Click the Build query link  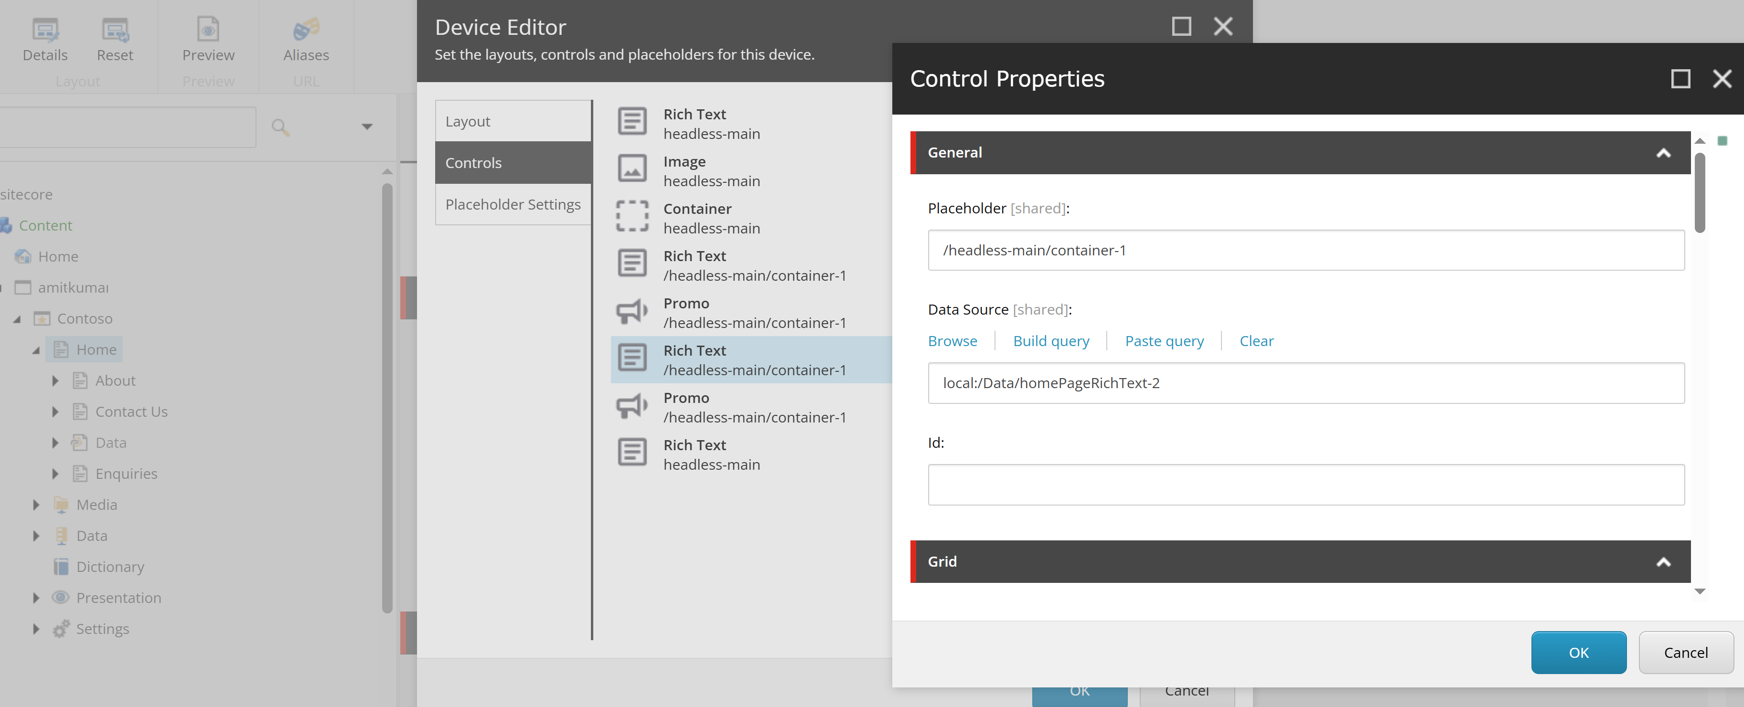point(1051,341)
